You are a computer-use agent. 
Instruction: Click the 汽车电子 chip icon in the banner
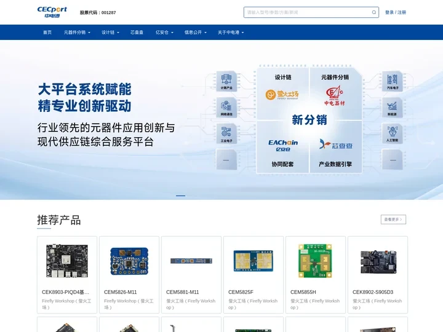392,81
